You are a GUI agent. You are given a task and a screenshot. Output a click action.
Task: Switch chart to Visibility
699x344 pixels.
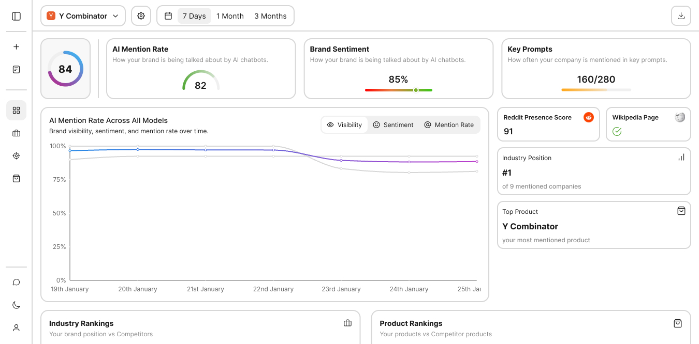(x=345, y=124)
